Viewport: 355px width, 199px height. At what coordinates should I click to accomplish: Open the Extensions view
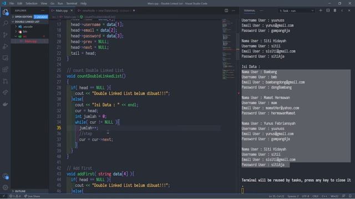(6, 69)
